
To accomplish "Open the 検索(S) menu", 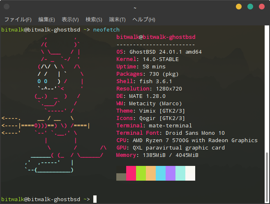I will pyautogui.click(x=94, y=20).
